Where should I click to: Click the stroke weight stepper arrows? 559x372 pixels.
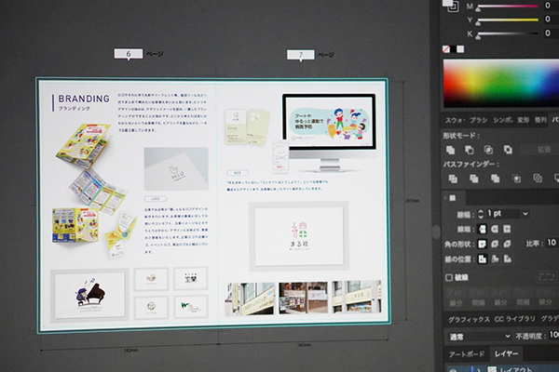pyautogui.click(x=481, y=214)
